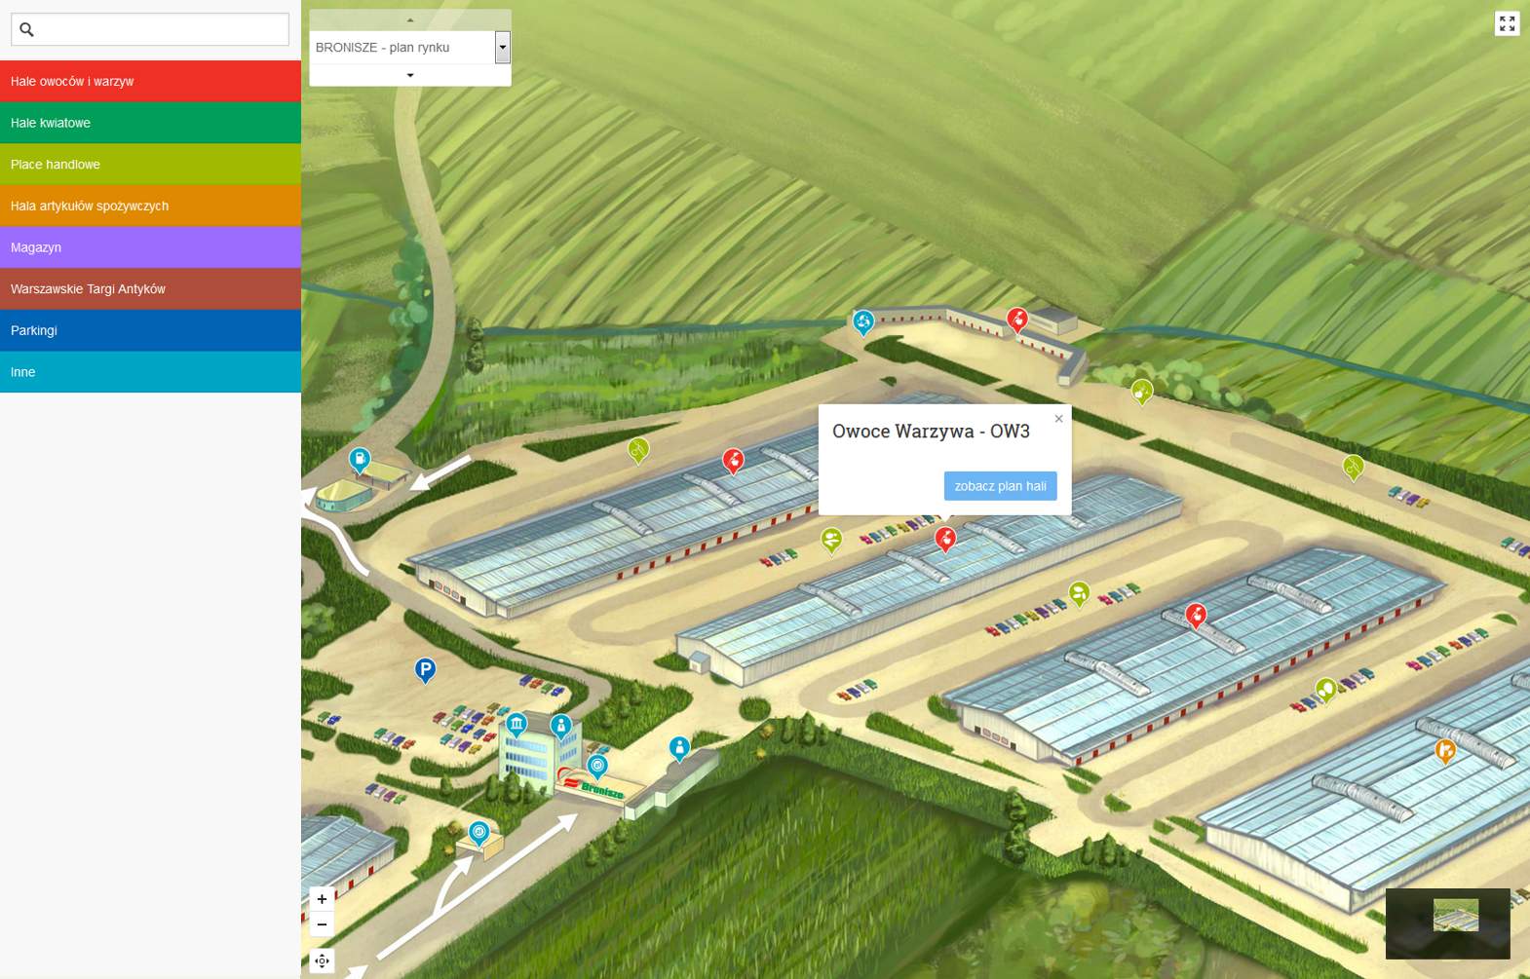Viewport: 1530px width, 979px height.
Task: Click the up arrow above plan selector
Action: 410,20
